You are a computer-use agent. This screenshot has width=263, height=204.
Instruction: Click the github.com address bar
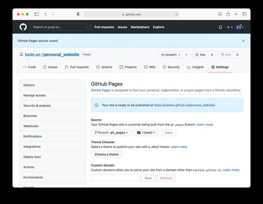point(131,14)
